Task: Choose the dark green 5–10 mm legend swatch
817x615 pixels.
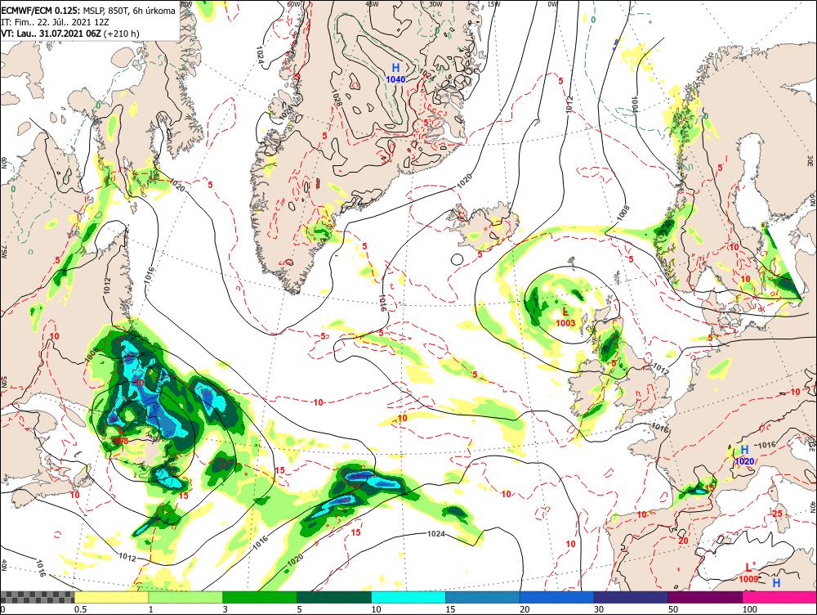Action: point(334,597)
